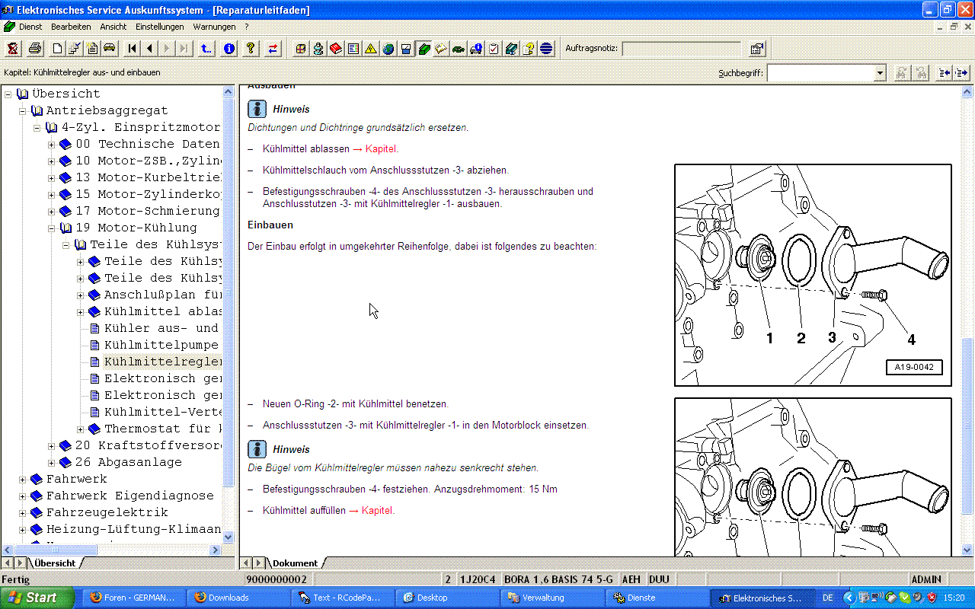Follow the Kapitel link after Kühlmittel auffüllen
Viewport: 975px width, 609px height.
[378, 511]
